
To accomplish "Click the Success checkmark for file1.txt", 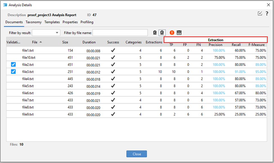I will point(113,50).
